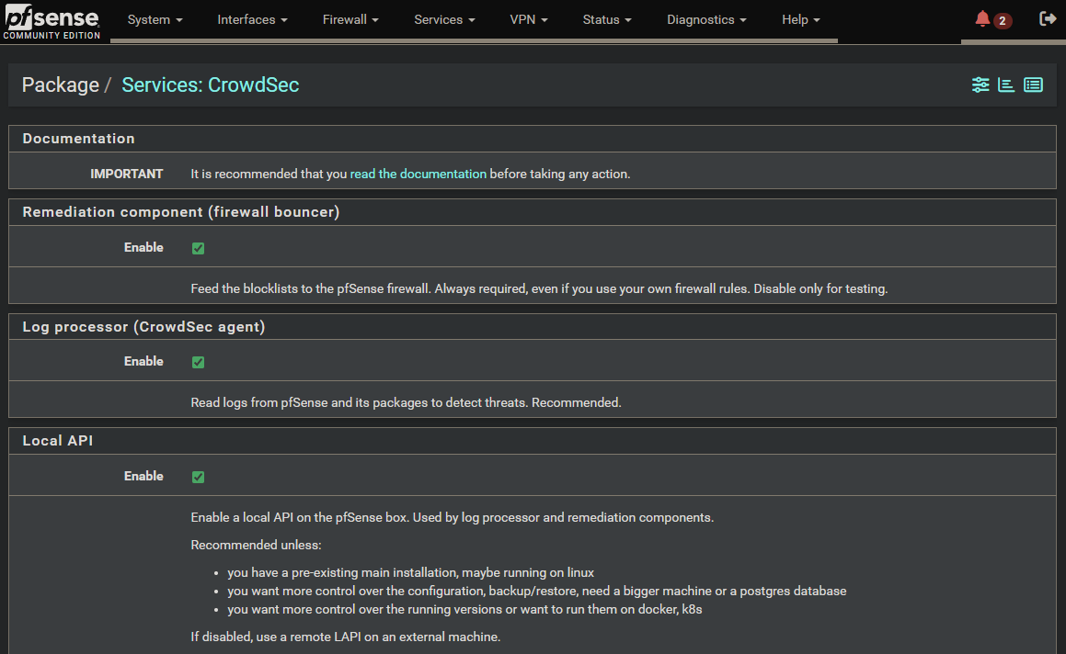Disable the firewall bouncer Enable checkbox

[198, 248]
